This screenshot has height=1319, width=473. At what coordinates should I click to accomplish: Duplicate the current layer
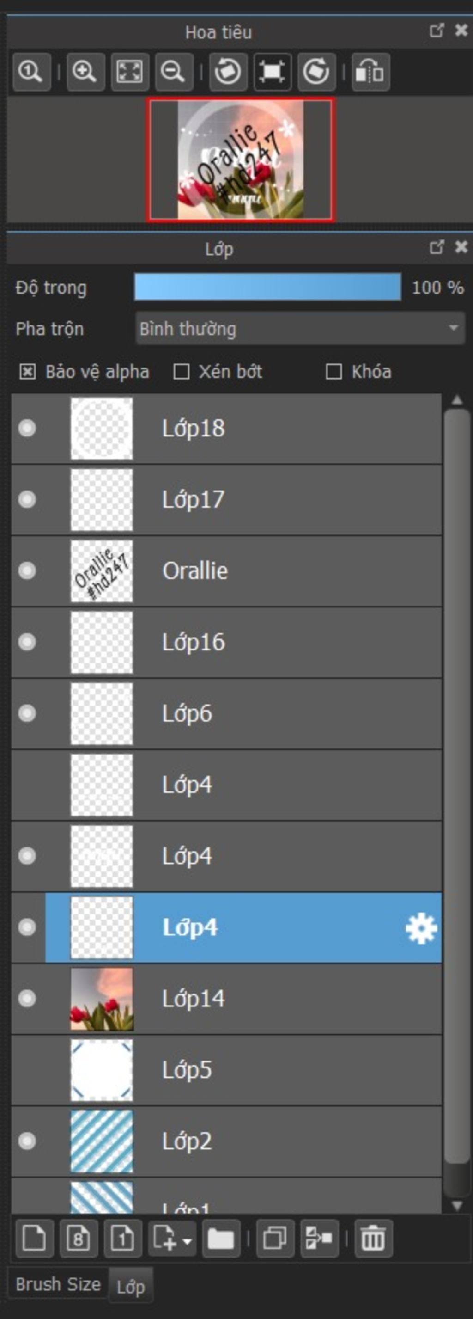275,1239
